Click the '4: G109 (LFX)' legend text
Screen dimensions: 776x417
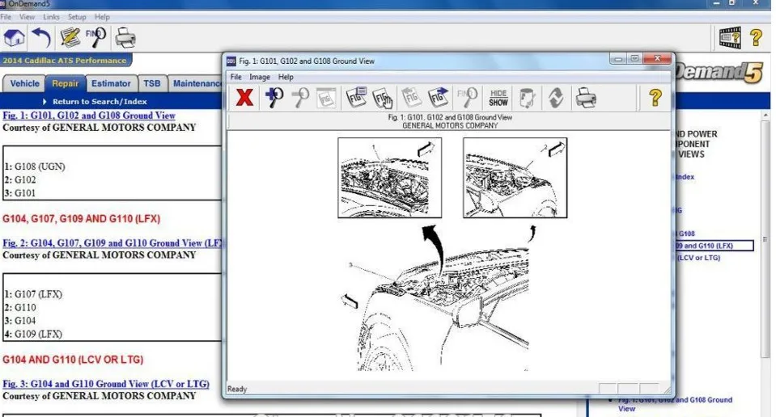pyautogui.click(x=33, y=335)
